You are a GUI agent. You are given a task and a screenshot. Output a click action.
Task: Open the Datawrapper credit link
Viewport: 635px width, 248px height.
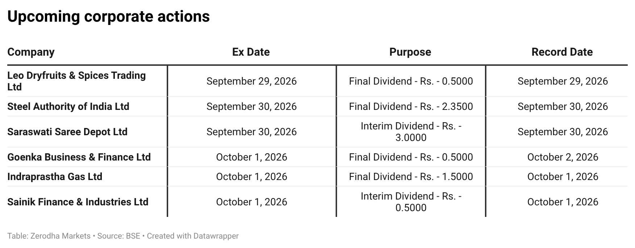[192, 236]
